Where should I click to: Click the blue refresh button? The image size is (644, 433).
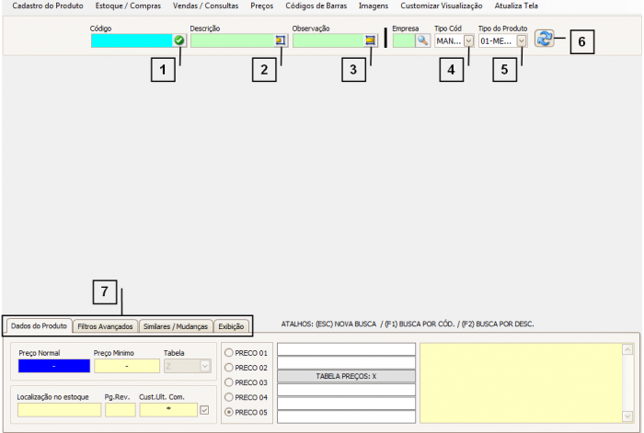(x=544, y=40)
